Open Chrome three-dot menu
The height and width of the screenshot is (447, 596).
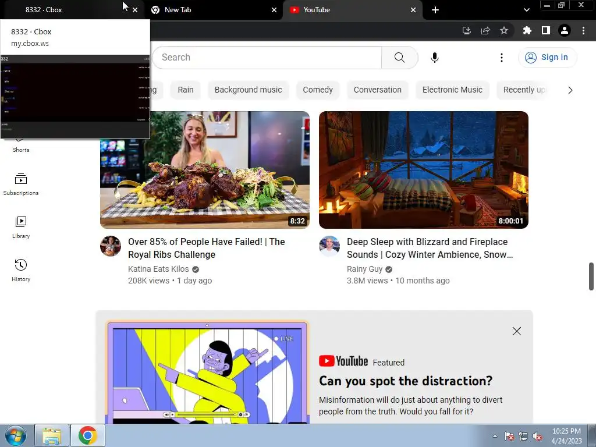point(583,30)
